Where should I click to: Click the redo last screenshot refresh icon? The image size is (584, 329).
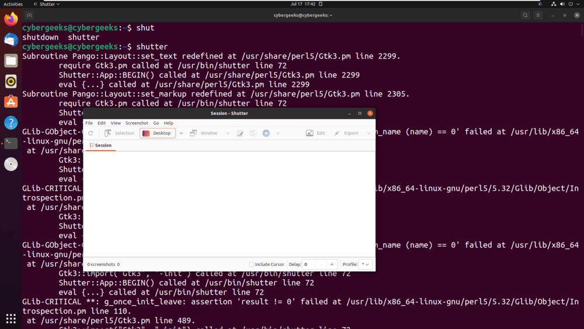click(91, 133)
